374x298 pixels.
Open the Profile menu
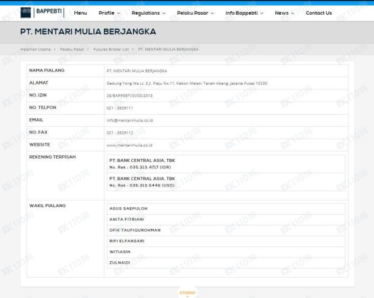pos(107,13)
